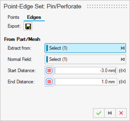
Task: Select the Edges tab
Action: (x=34, y=17)
